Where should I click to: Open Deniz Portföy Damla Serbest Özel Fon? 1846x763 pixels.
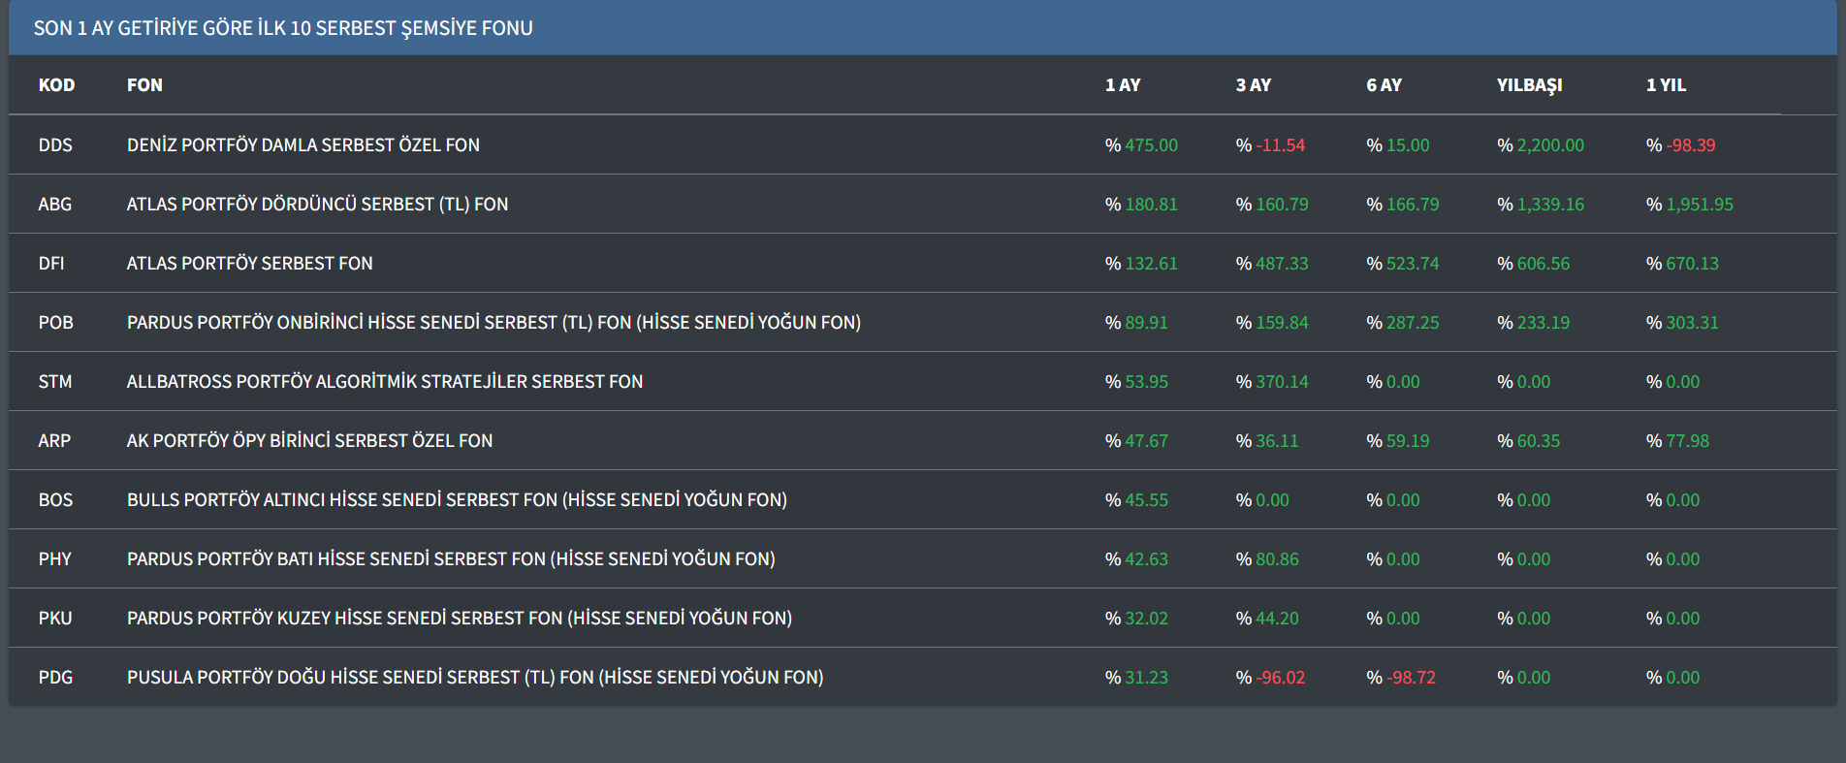[x=302, y=145]
